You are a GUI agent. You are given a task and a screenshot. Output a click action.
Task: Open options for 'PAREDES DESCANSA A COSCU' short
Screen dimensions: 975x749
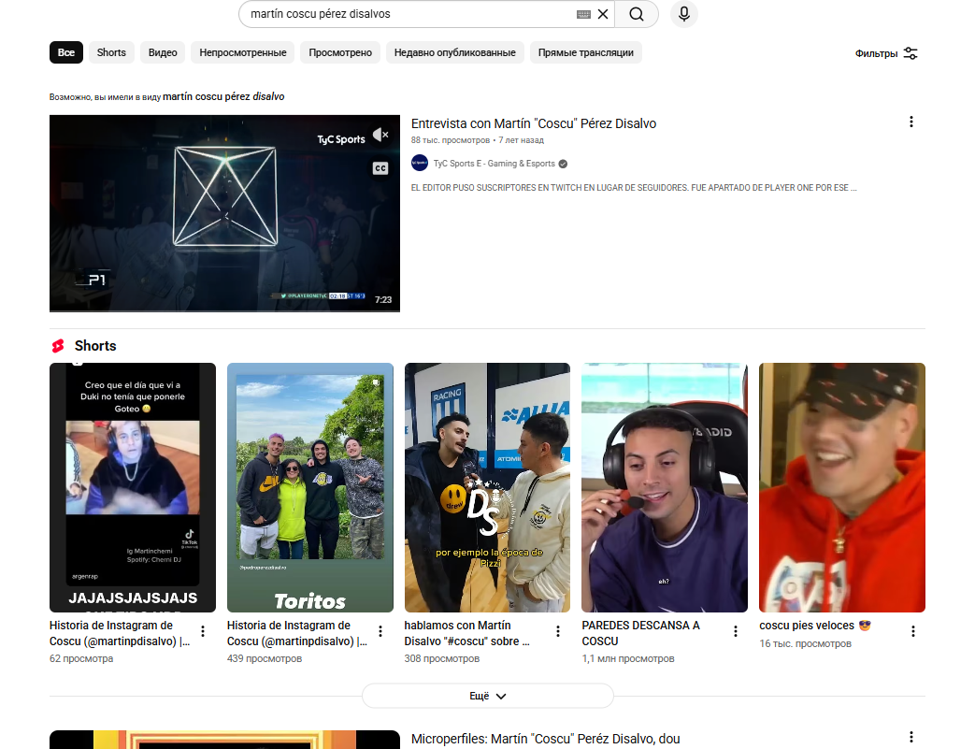point(736,631)
